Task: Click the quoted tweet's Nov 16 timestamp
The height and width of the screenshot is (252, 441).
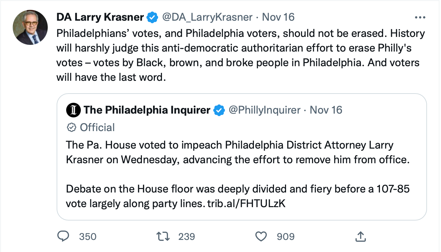Action: click(326, 110)
